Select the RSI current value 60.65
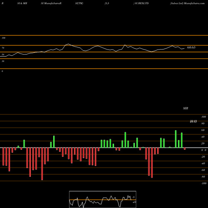 click(x=191, y=47)
